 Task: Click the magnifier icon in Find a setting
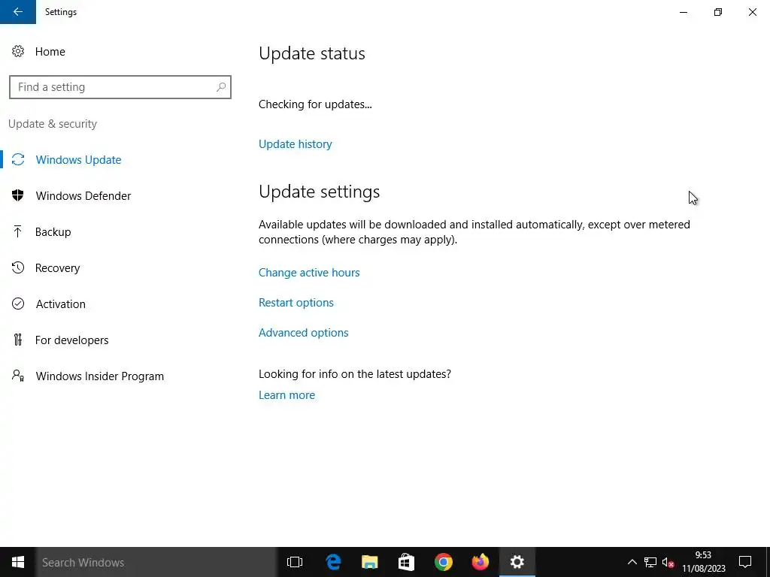point(221,87)
